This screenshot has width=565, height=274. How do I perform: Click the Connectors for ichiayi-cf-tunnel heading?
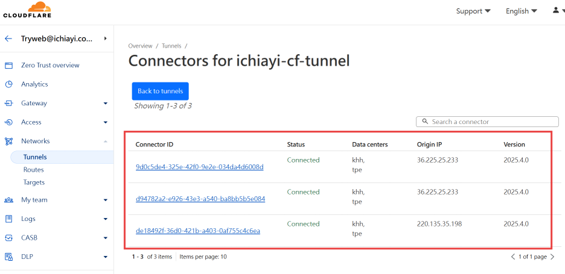(239, 61)
